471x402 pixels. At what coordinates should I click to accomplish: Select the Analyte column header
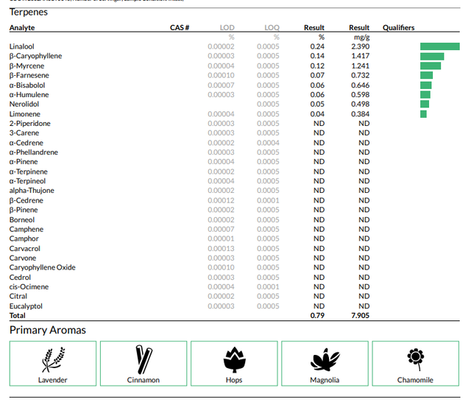click(22, 28)
